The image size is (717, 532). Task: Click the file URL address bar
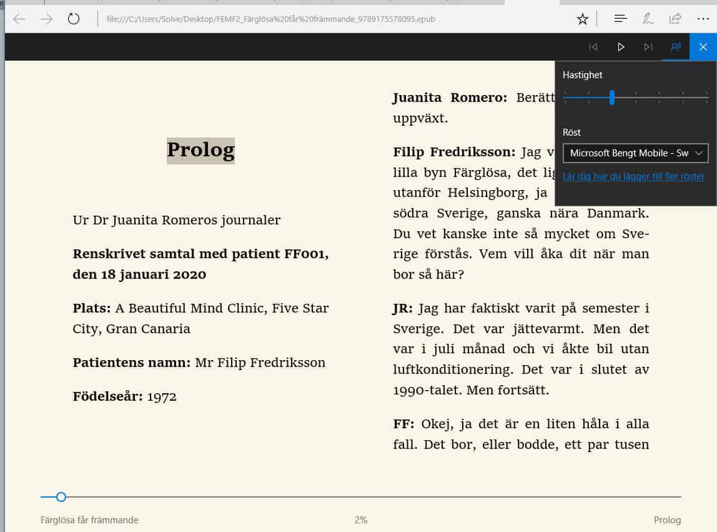point(270,19)
